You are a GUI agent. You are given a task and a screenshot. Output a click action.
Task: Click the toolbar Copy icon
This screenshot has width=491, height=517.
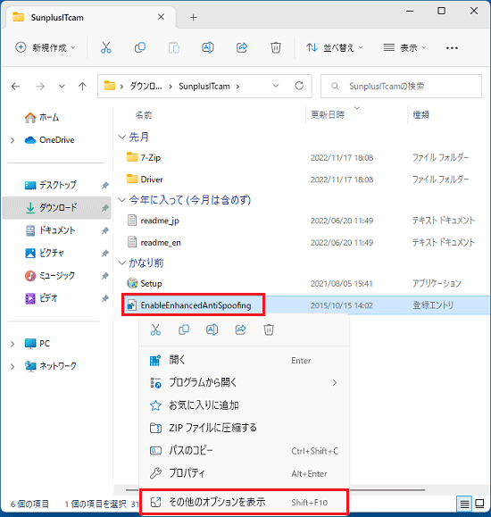pos(140,48)
